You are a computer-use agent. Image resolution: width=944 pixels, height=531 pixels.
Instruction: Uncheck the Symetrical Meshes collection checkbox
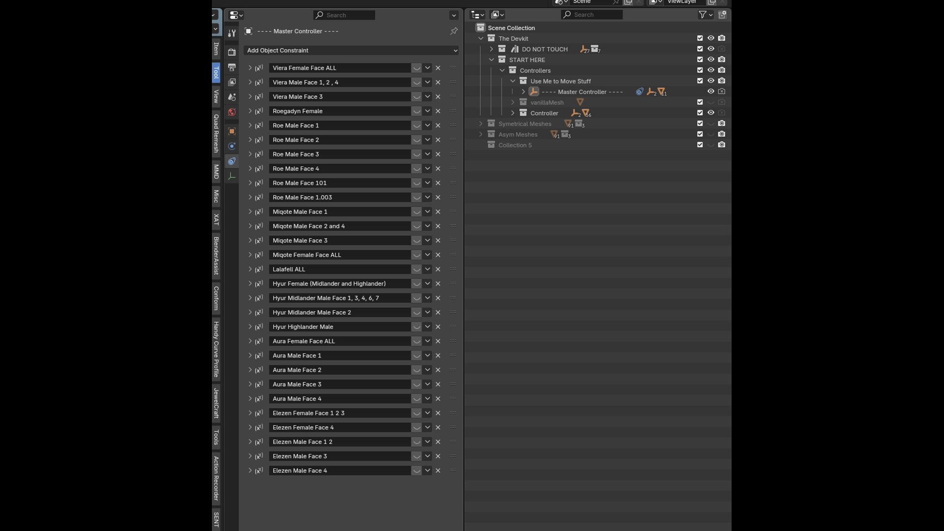coord(700,124)
